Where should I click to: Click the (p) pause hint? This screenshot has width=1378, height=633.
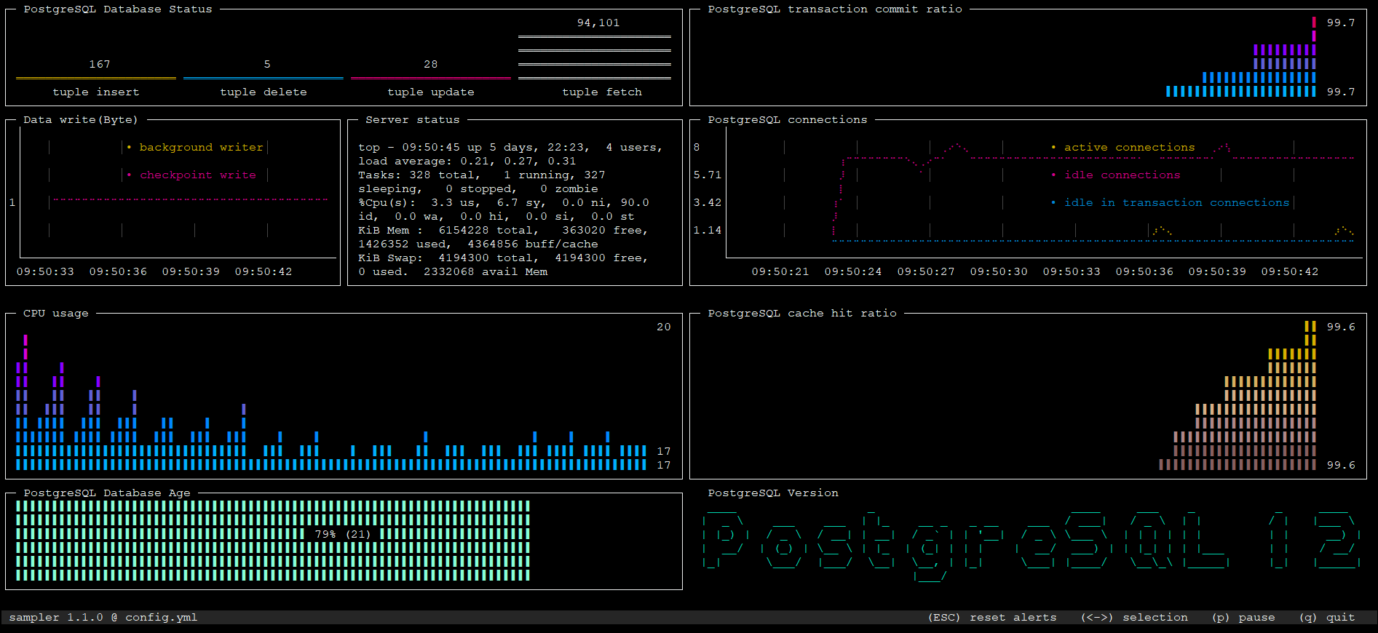point(1243,617)
